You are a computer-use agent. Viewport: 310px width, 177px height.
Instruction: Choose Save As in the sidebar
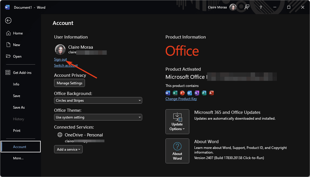19,107
